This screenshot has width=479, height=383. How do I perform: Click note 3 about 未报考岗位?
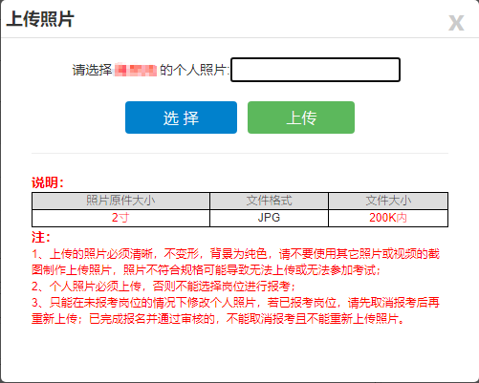click(x=236, y=310)
